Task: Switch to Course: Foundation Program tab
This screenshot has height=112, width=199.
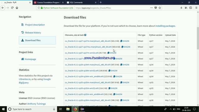Action: [x=48, y=2]
